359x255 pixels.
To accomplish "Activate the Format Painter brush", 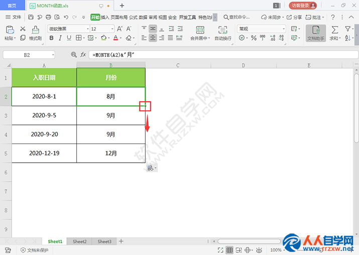I will (35, 30).
